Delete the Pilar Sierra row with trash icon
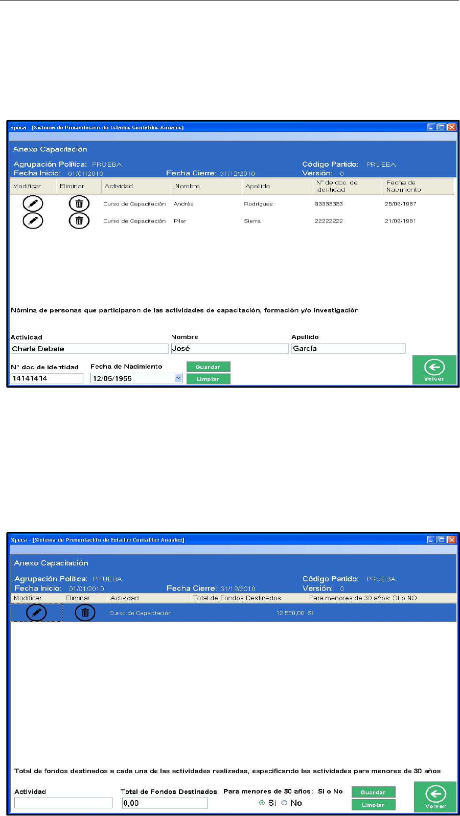The width and height of the screenshot is (460, 816). pos(79,221)
